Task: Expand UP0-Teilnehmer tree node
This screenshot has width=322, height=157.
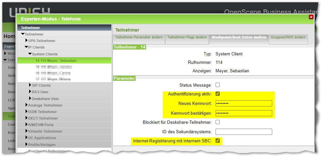Action: pos(27,41)
